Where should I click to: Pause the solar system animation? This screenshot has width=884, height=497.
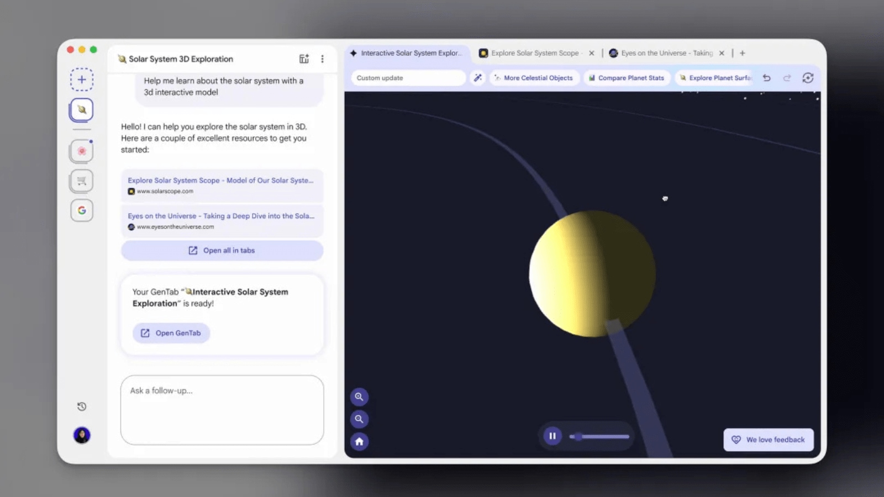552,436
